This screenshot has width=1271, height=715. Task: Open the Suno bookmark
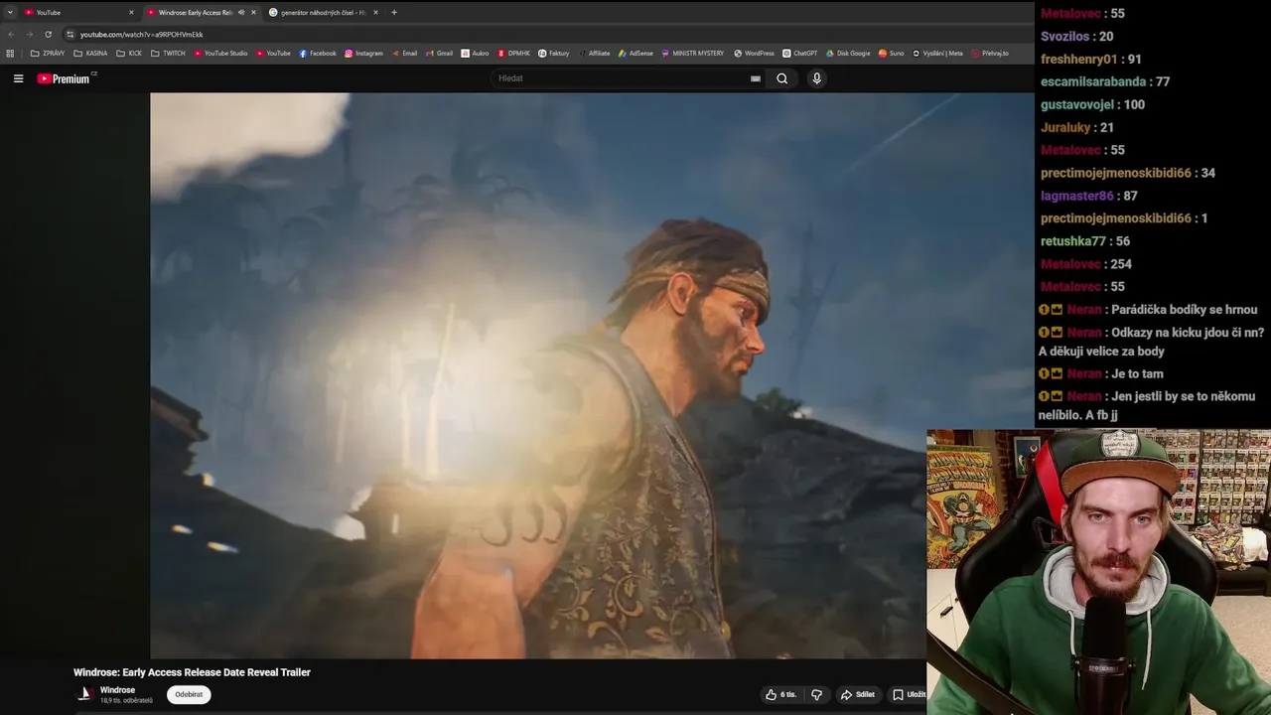point(891,53)
